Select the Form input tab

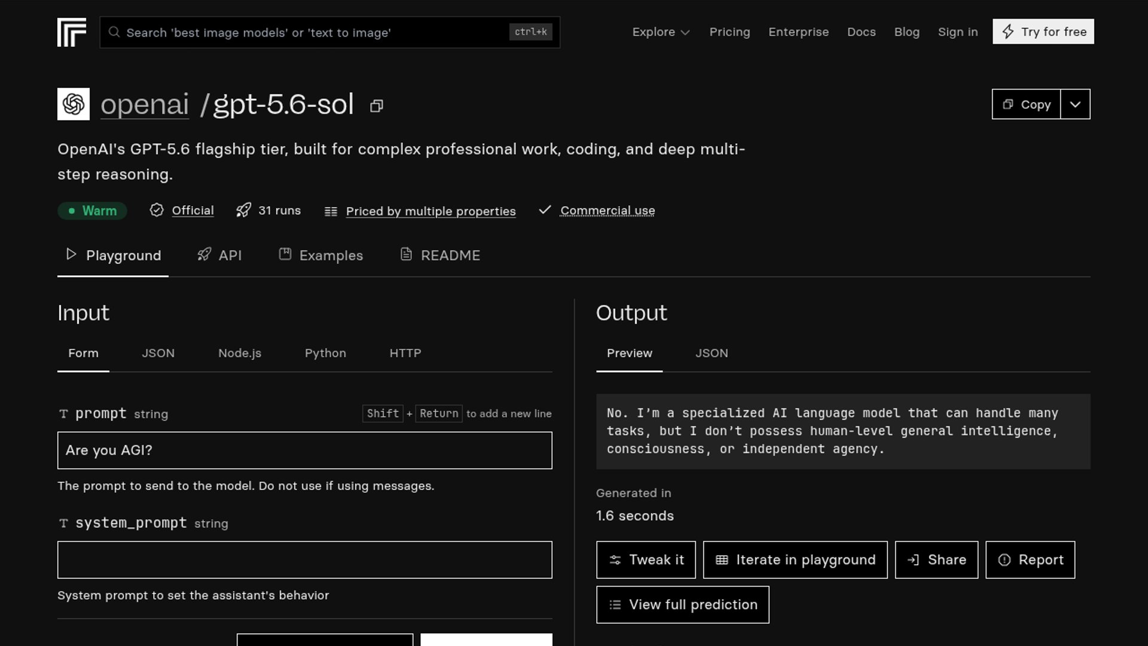click(x=83, y=354)
